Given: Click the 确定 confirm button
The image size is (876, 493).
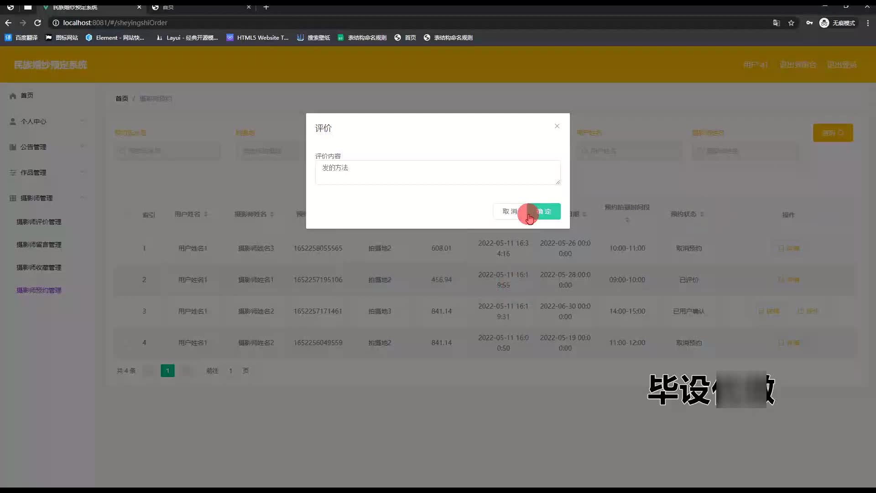Looking at the screenshot, I should [x=547, y=211].
